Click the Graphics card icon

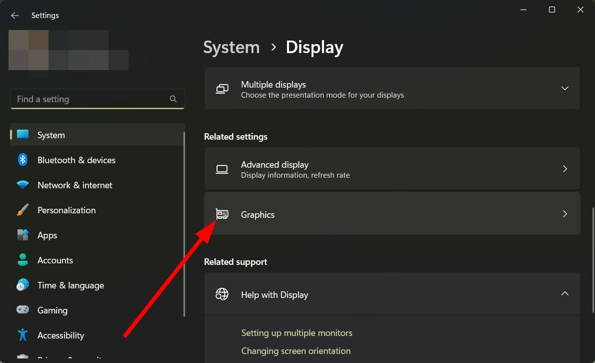[x=222, y=214]
